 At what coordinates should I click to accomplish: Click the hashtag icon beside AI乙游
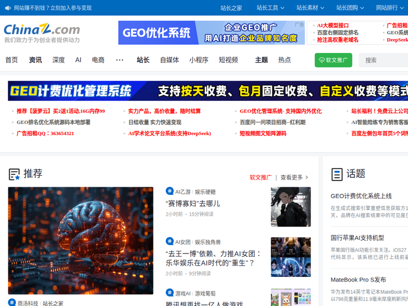click(170, 191)
